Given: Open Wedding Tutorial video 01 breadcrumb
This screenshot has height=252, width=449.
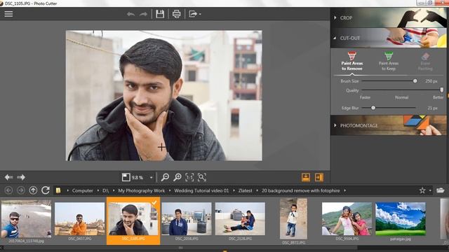Looking at the screenshot, I should [201, 190].
